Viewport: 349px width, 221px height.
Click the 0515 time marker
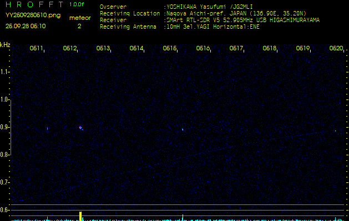170,48
